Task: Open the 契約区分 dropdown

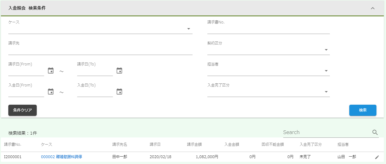Action: pos(268,50)
